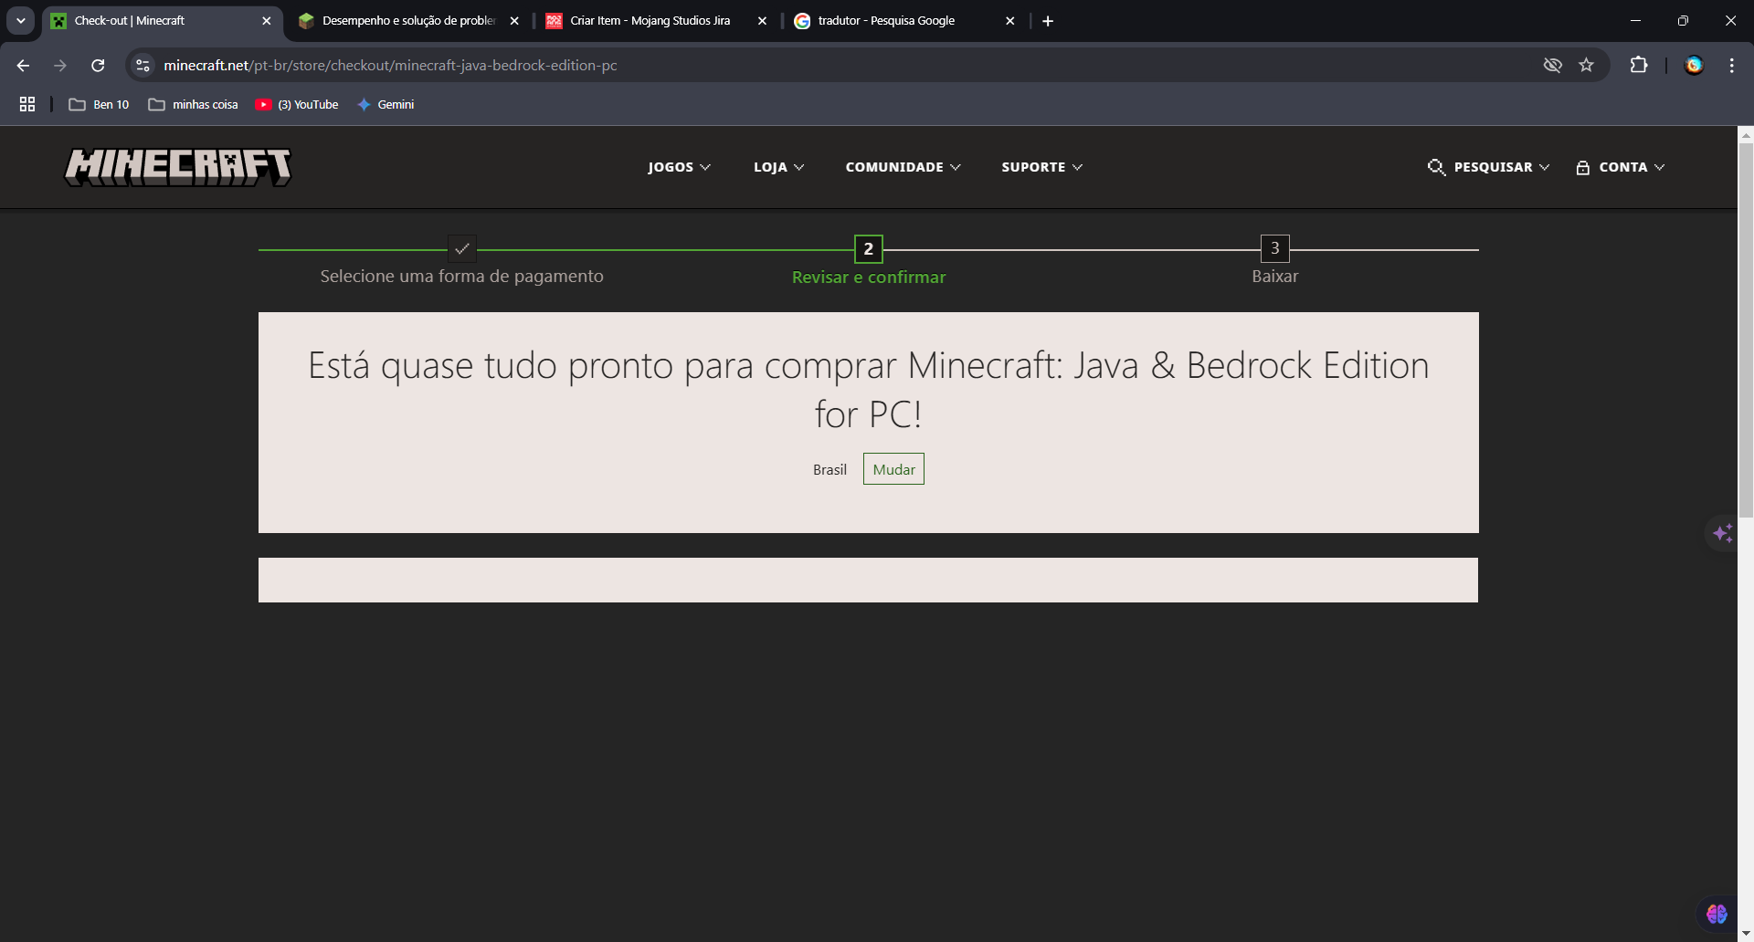Open the YouTube bookmark
The image size is (1754, 942).
point(297,105)
